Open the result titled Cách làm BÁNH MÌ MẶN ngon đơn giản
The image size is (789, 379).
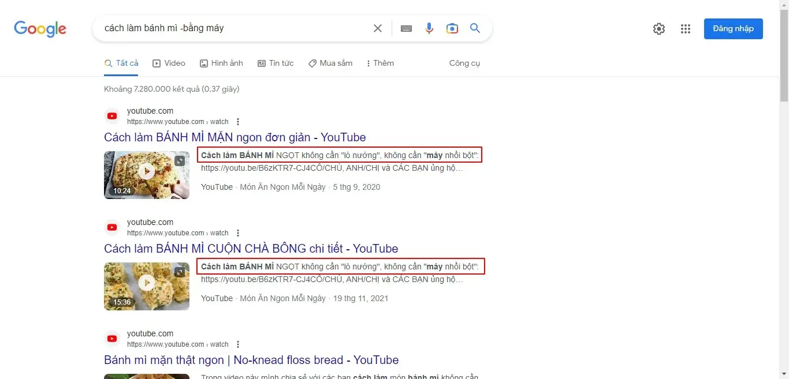(235, 137)
